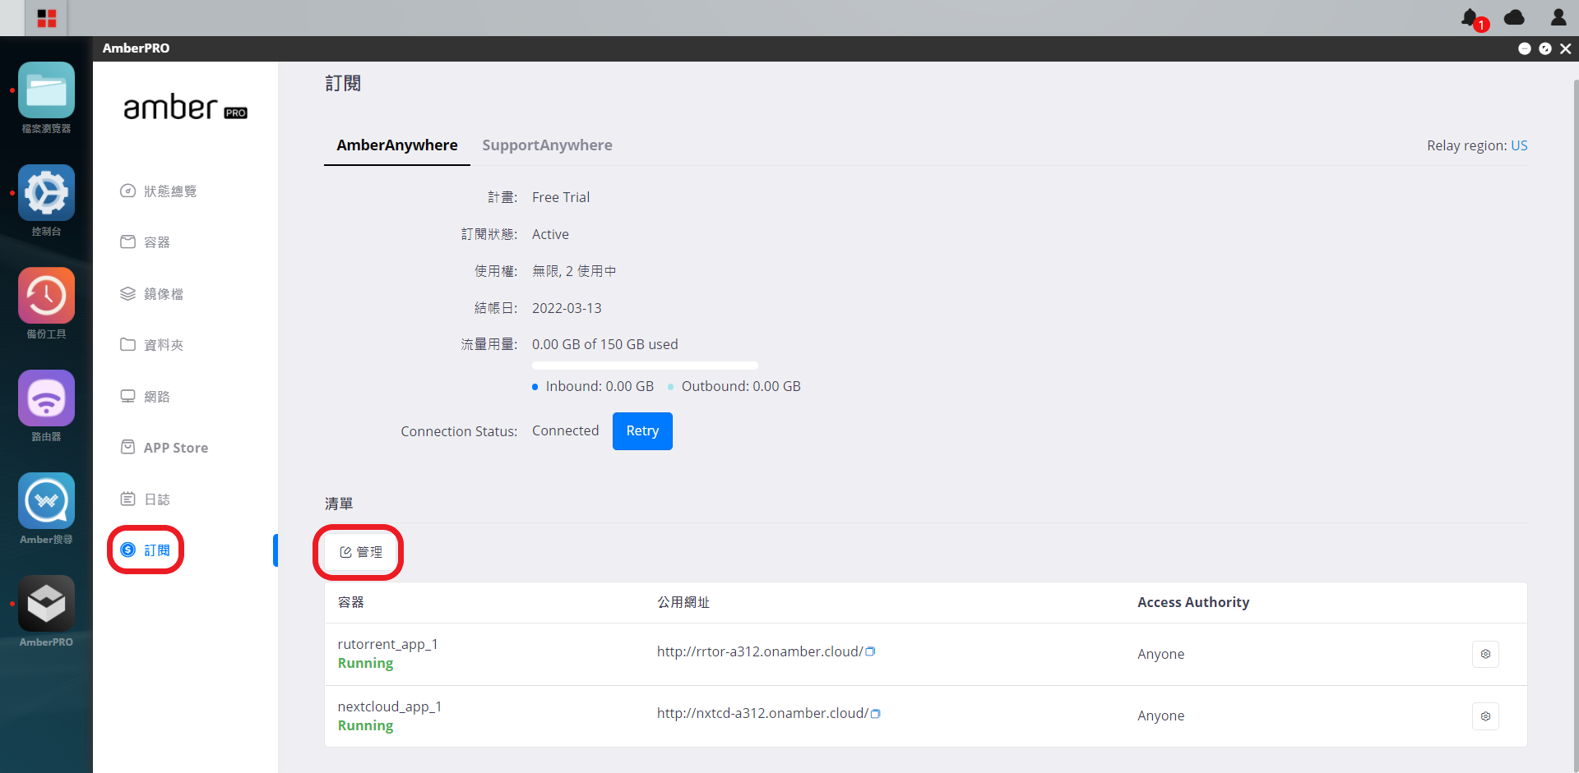Click Running status under rutorrent_app_1
Screen dimensions: 1579x773
365,664
